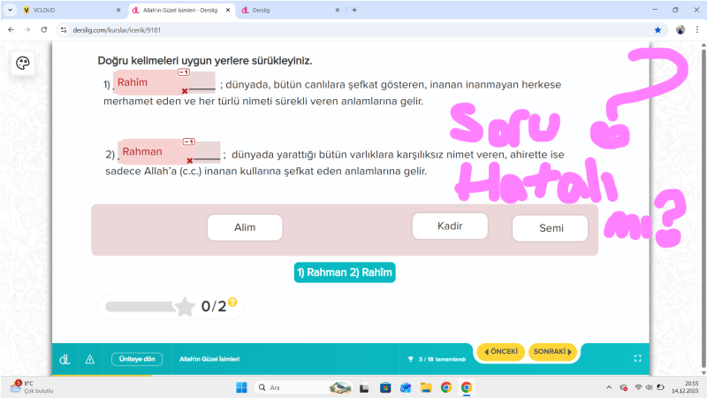The image size is (707, 398).
Task: Switch to the second Derslig tab
Action: [290, 10]
